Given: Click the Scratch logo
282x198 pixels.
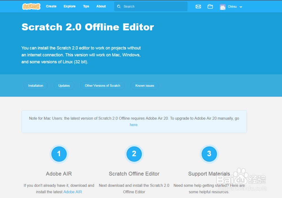Looking at the screenshot, I should 31,6.
